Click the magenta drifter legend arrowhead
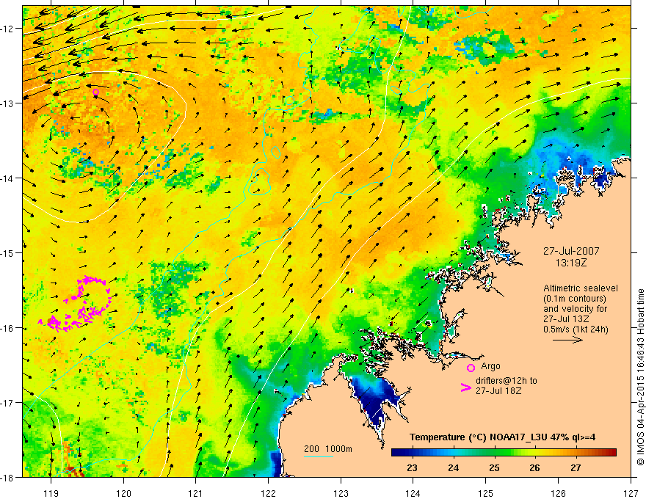Viewport: 646px width, 499px height. pyautogui.click(x=465, y=387)
